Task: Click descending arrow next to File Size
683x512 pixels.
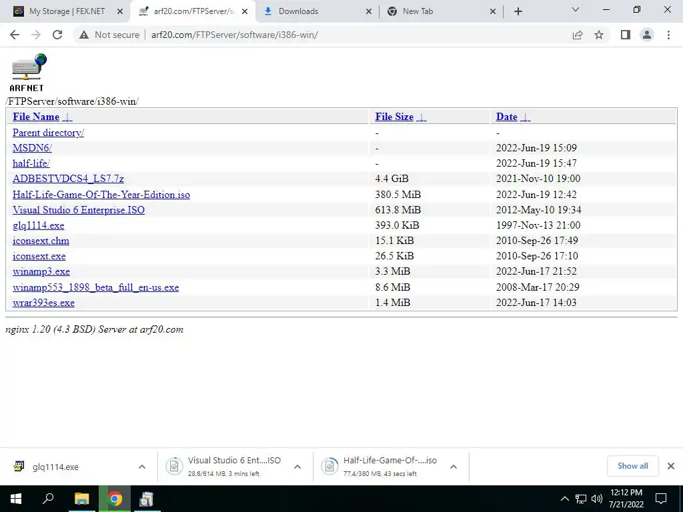Action: (422, 117)
